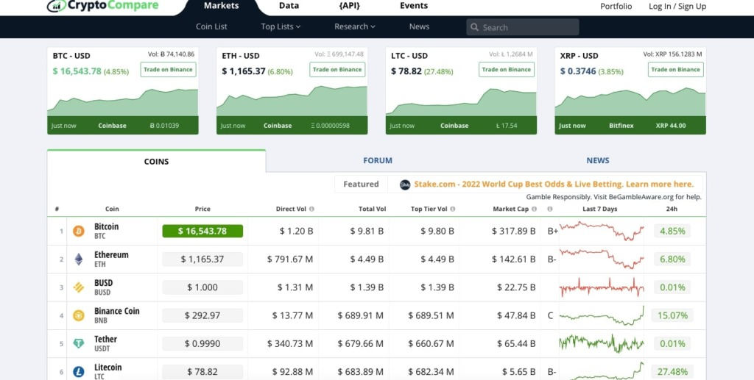
Task: Click the Featured label
Action: [x=361, y=184]
